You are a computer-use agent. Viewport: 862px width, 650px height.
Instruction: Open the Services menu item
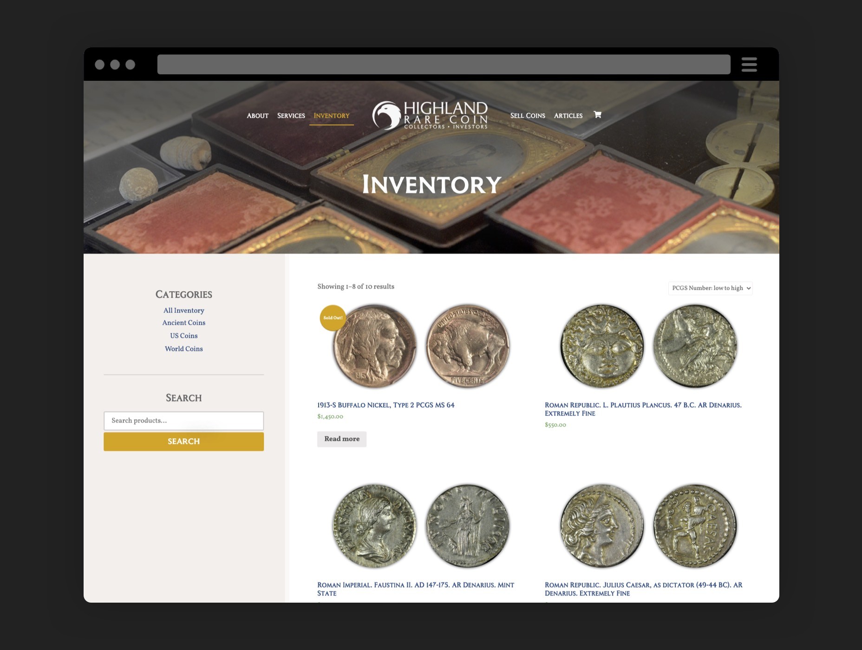pyautogui.click(x=291, y=116)
